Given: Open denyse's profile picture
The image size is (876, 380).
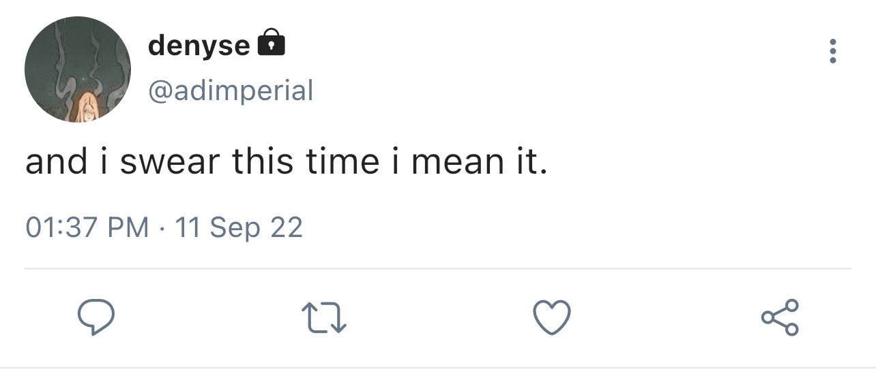Looking at the screenshot, I should (x=77, y=70).
